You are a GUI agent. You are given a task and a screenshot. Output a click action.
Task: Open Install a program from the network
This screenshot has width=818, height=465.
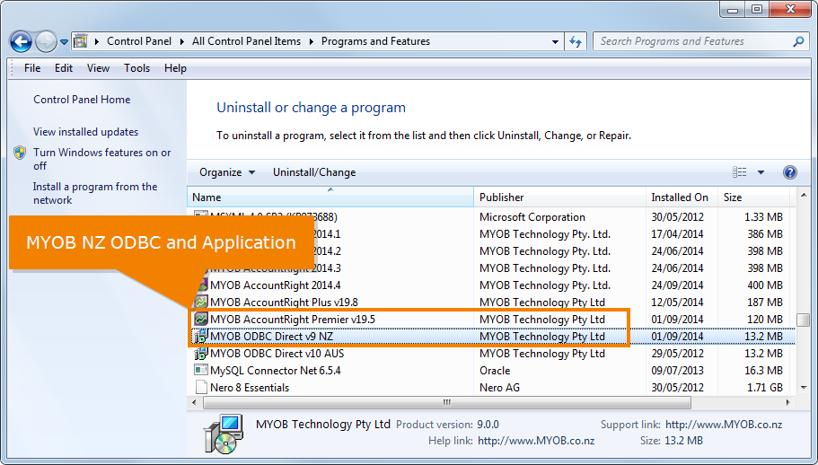pyautogui.click(x=95, y=193)
